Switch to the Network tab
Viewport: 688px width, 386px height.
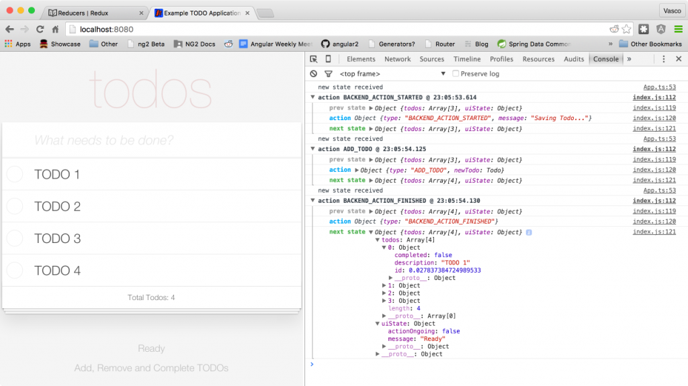pyautogui.click(x=398, y=59)
